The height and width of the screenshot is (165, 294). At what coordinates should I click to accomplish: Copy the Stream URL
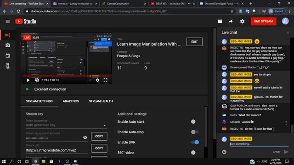[x=99, y=148]
